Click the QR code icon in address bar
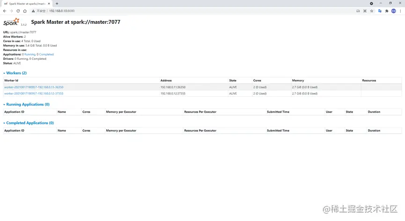This screenshot has height=221, width=405. click(365, 11)
